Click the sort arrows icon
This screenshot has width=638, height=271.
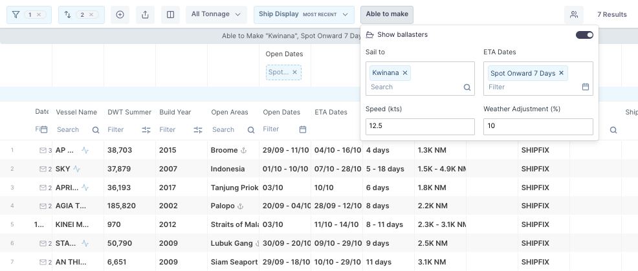coord(67,14)
